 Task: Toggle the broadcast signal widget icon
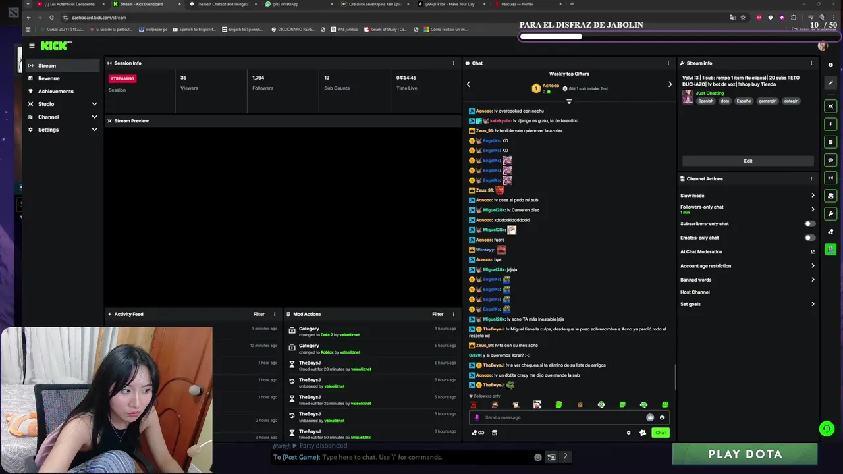click(x=830, y=178)
